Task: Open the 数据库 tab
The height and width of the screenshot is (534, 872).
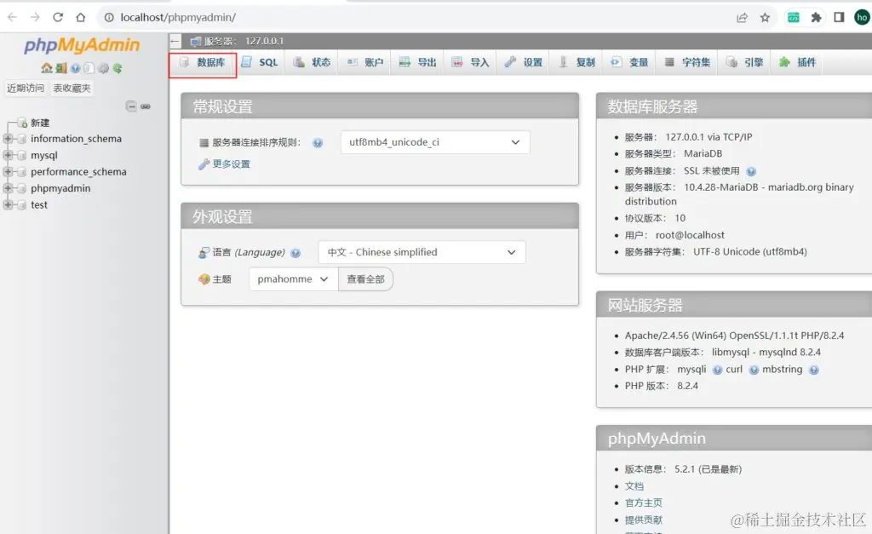Action: (203, 62)
